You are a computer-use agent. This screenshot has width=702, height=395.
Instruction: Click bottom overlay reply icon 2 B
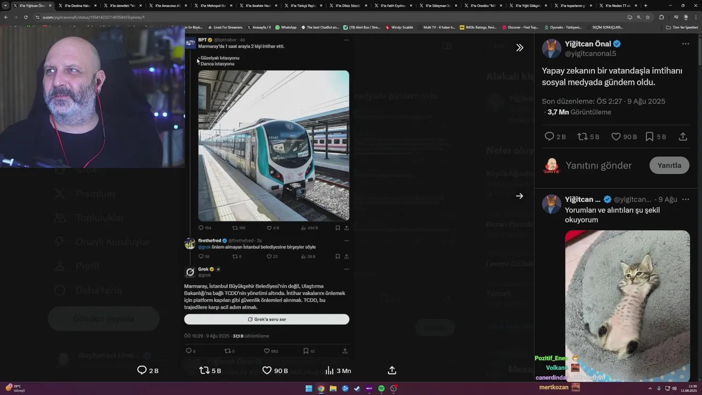148,370
